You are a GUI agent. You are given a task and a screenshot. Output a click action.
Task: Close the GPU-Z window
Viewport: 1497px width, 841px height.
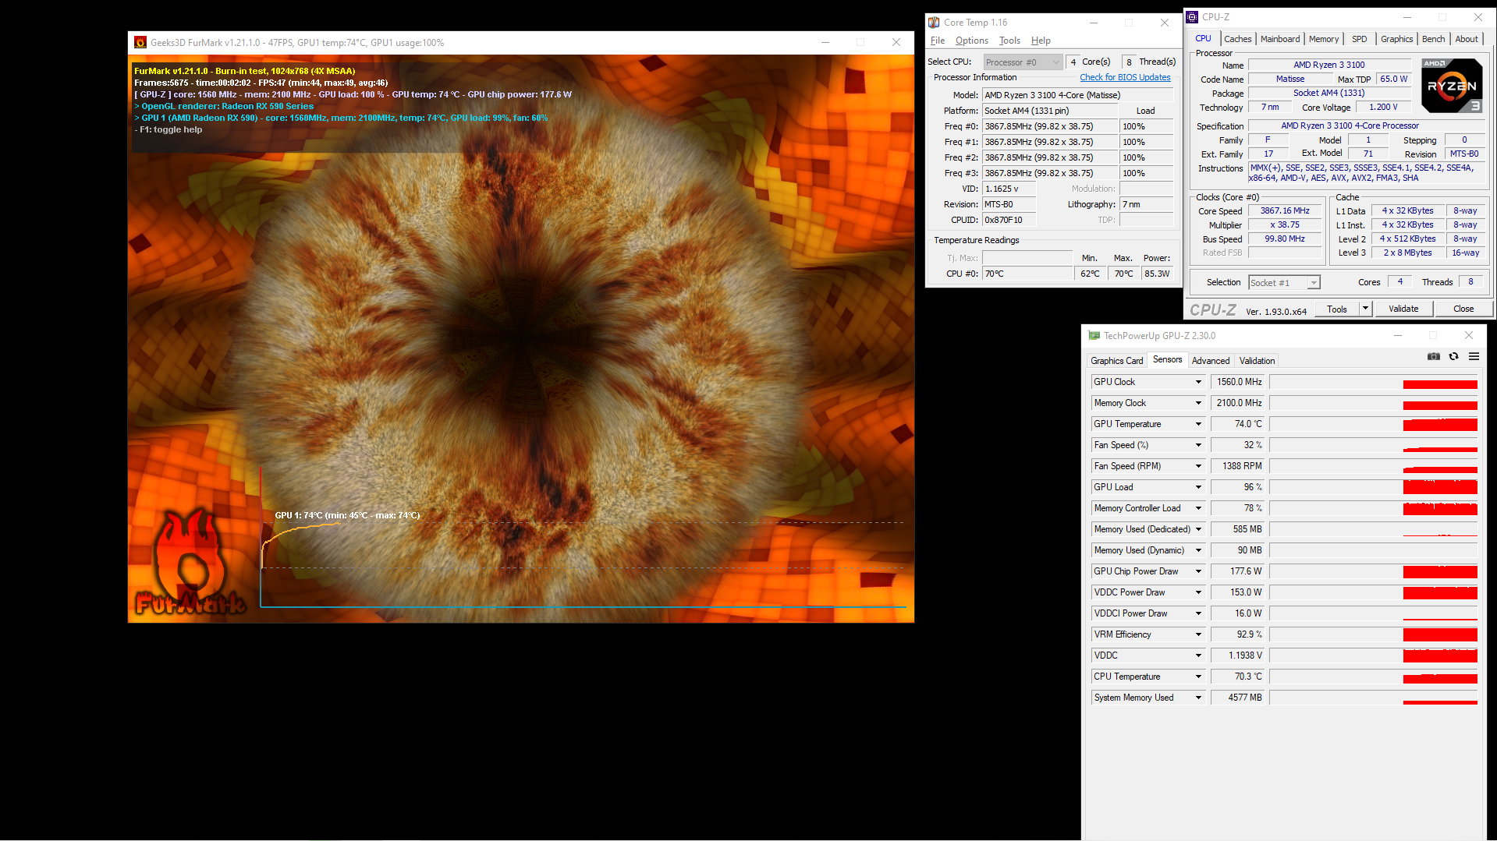pyautogui.click(x=1469, y=336)
